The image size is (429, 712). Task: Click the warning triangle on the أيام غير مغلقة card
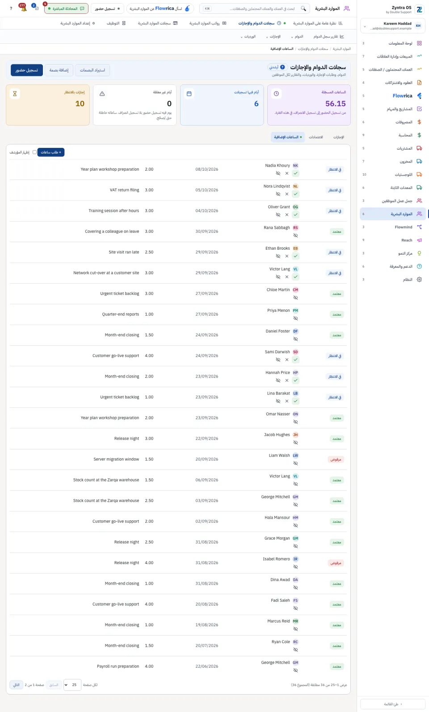(x=102, y=94)
